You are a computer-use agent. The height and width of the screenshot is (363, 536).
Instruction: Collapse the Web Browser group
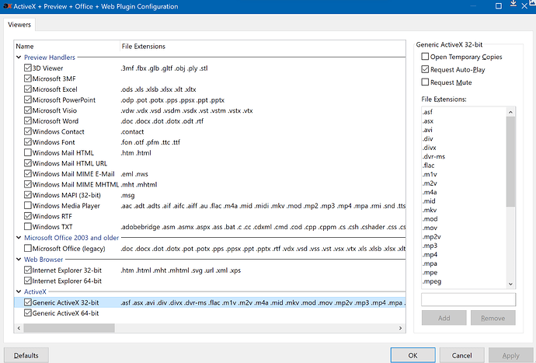coord(19,260)
